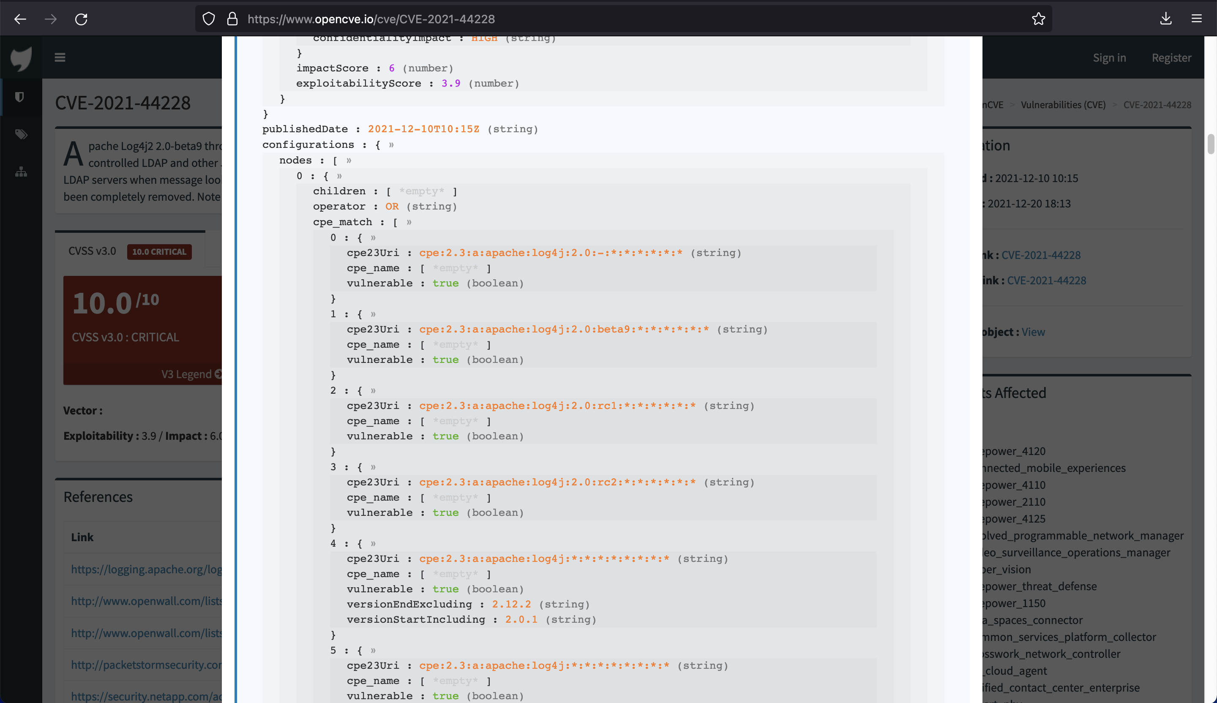Open the browser downloads icon
The width and height of the screenshot is (1217, 703).
[x=1166, y=19]
